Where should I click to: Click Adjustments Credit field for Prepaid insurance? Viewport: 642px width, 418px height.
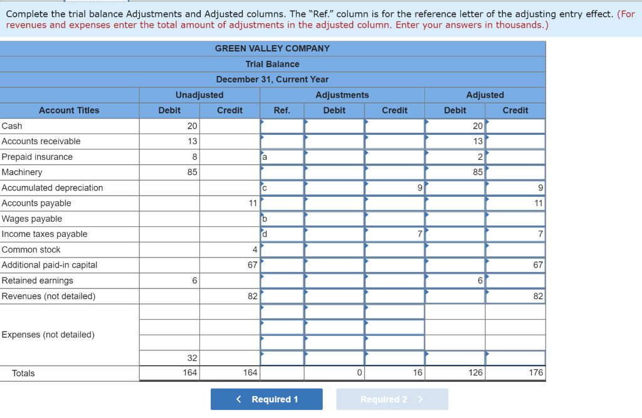[x=395, y=157]
